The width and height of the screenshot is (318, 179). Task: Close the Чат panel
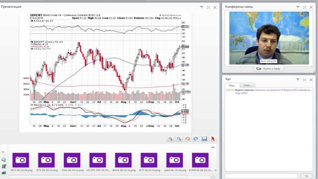(x=311, y=80)
